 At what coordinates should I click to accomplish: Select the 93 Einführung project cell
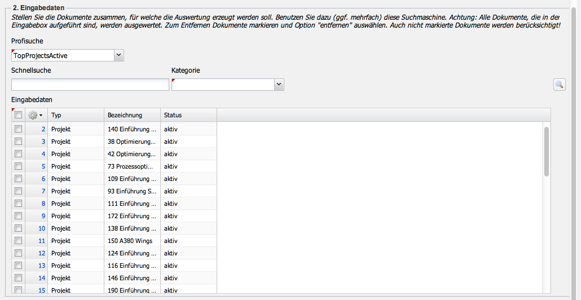[132, 191]
